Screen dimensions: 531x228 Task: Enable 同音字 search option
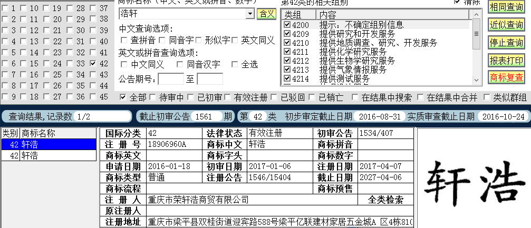pos(162,40)
